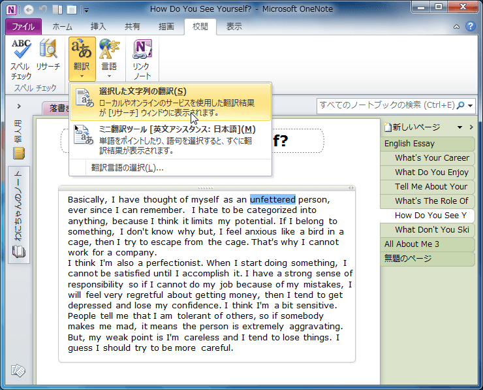Open the All About Me 3 page
Image resolution: width=483 pixels, height=390 pixels.
tap(428, 244)
